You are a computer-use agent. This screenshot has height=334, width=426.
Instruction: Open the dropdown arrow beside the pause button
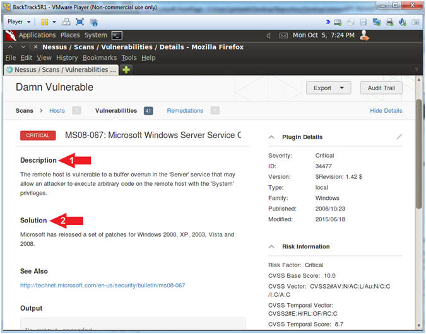[54, 22]
